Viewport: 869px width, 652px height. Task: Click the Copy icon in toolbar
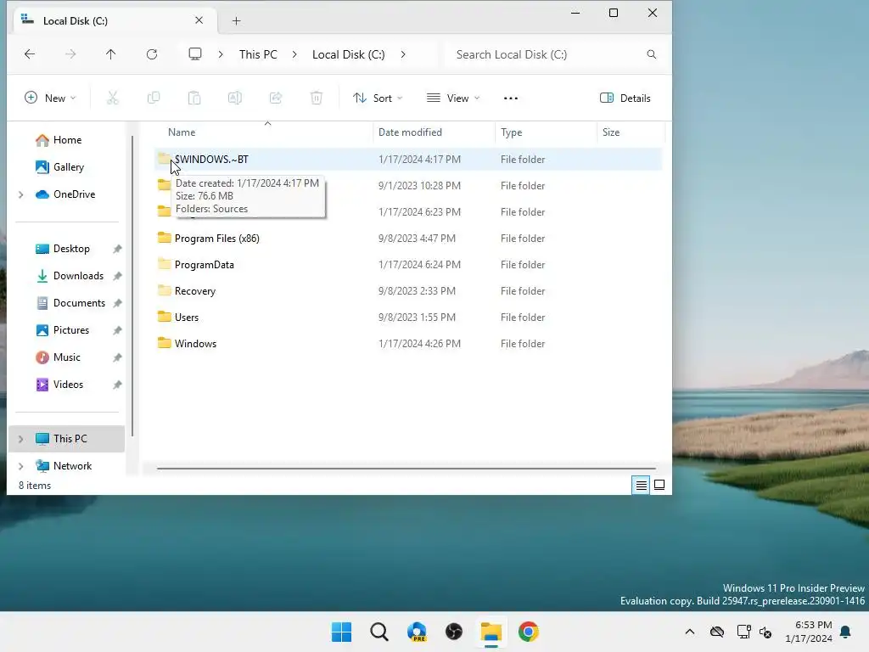(x=154, y=98)
